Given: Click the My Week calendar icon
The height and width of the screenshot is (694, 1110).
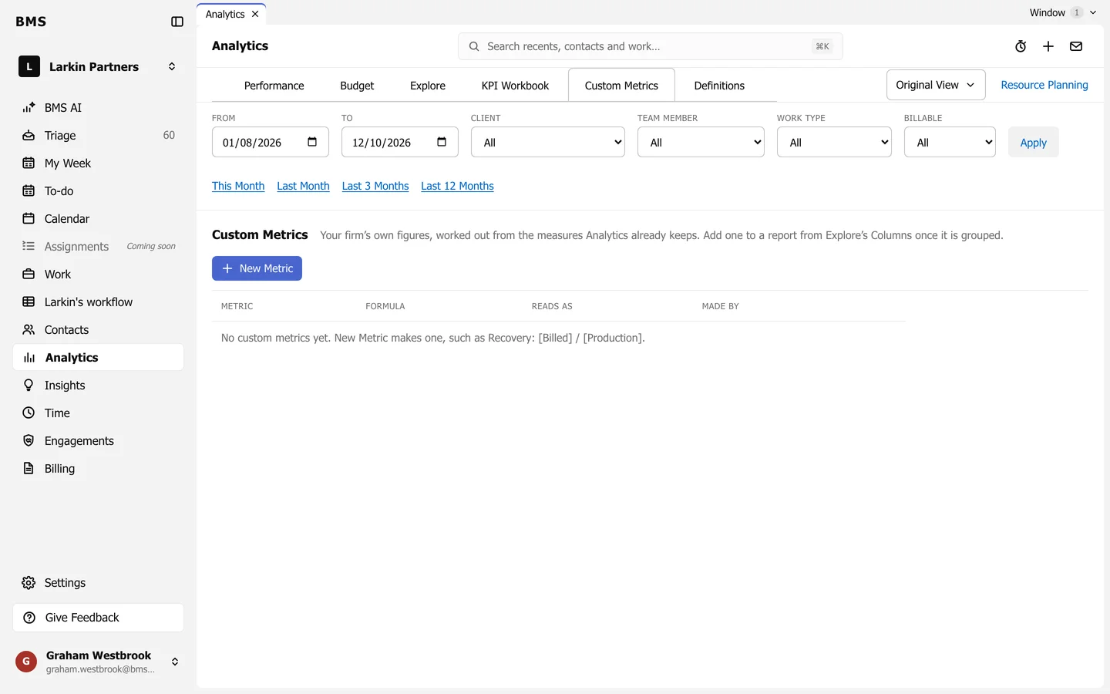Looking at the screenshot, I should point(29,163).
